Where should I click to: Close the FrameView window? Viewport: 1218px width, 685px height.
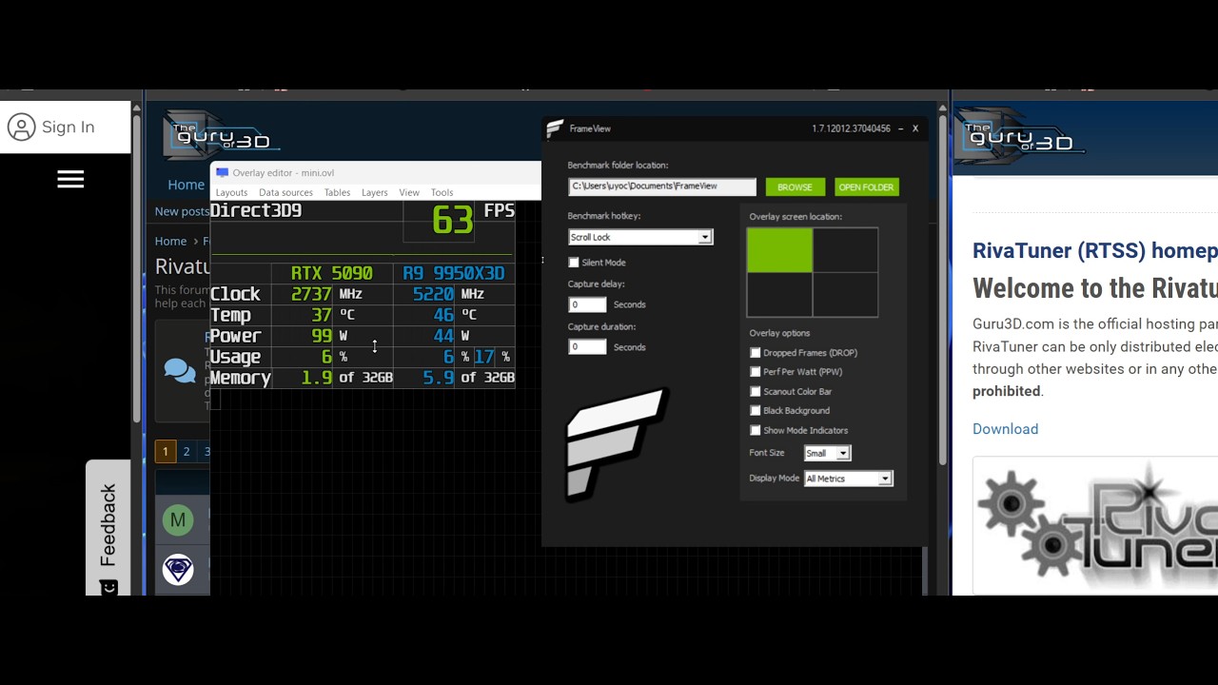point(915,128)
